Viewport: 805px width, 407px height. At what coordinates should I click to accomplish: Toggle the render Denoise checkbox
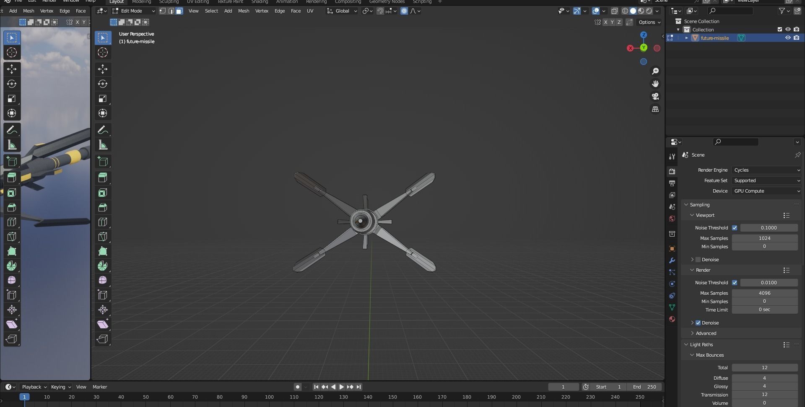698,323
